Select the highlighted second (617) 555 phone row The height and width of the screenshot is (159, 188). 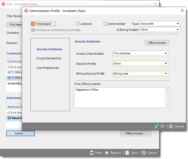[x=14, y=78]
